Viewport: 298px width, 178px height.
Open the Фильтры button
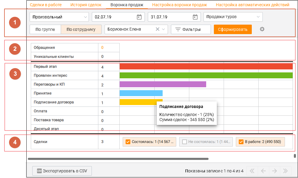pos(191,29)
